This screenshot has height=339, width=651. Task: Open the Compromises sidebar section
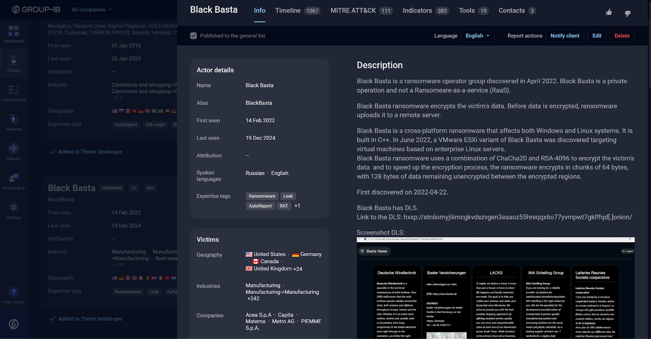click(13, 93)
